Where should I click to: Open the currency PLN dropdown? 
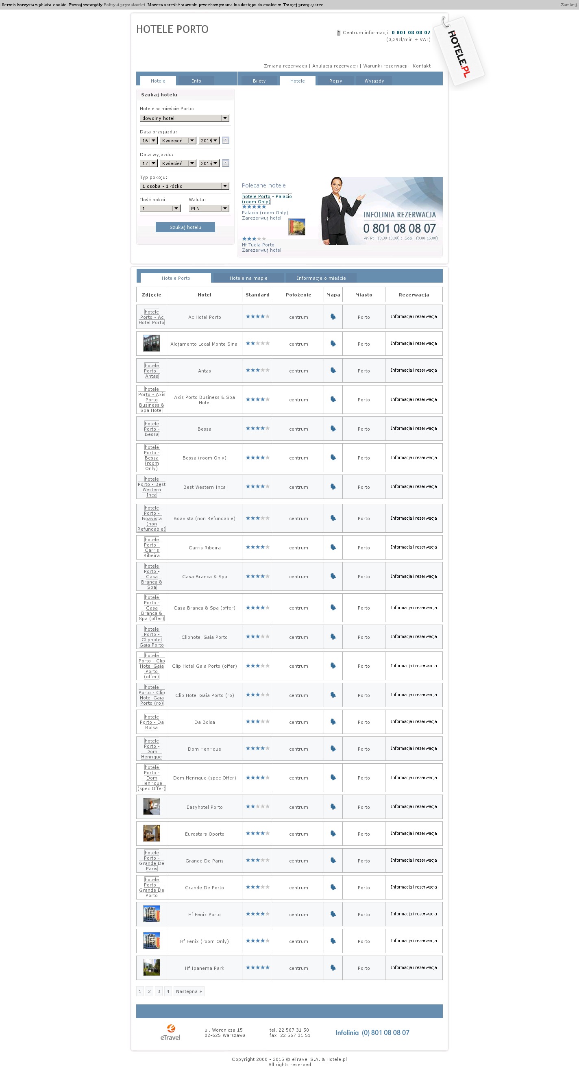[x=209, y=208]
